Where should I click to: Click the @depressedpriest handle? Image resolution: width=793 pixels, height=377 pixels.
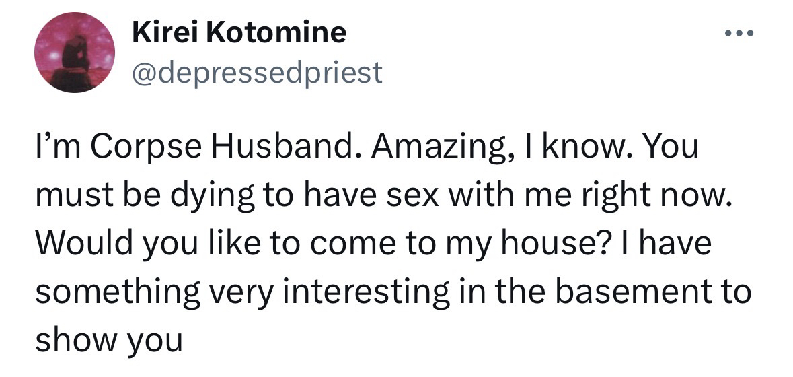pyautogui.click(x=258, y=72)
